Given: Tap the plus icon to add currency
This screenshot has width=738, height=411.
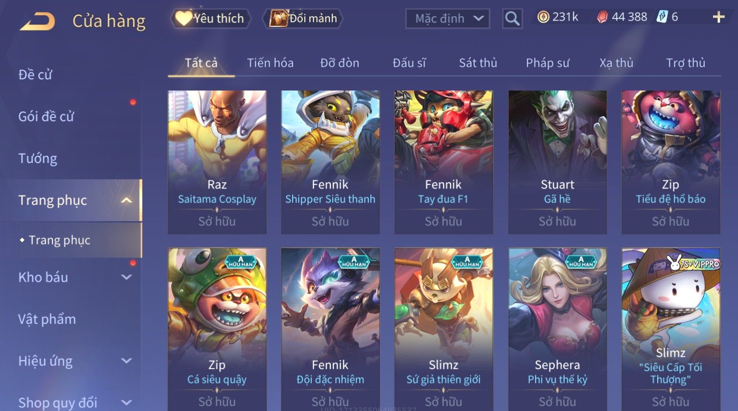Looking at the screenshot, I should [718, 18].
